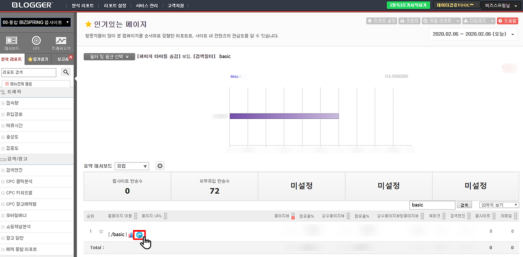Click the purple bar in the chart
This screenshot has height=257, width=523.
(x=284, y=116)
